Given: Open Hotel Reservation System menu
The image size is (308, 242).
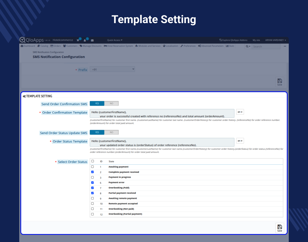Looking at the screenshot, I should [119, 46].
